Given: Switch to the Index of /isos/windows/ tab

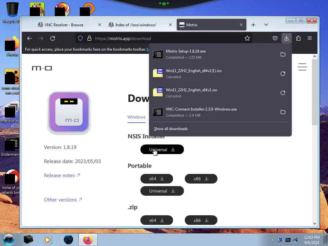Looking at the screenshot, I should click(x=136, y=25).
